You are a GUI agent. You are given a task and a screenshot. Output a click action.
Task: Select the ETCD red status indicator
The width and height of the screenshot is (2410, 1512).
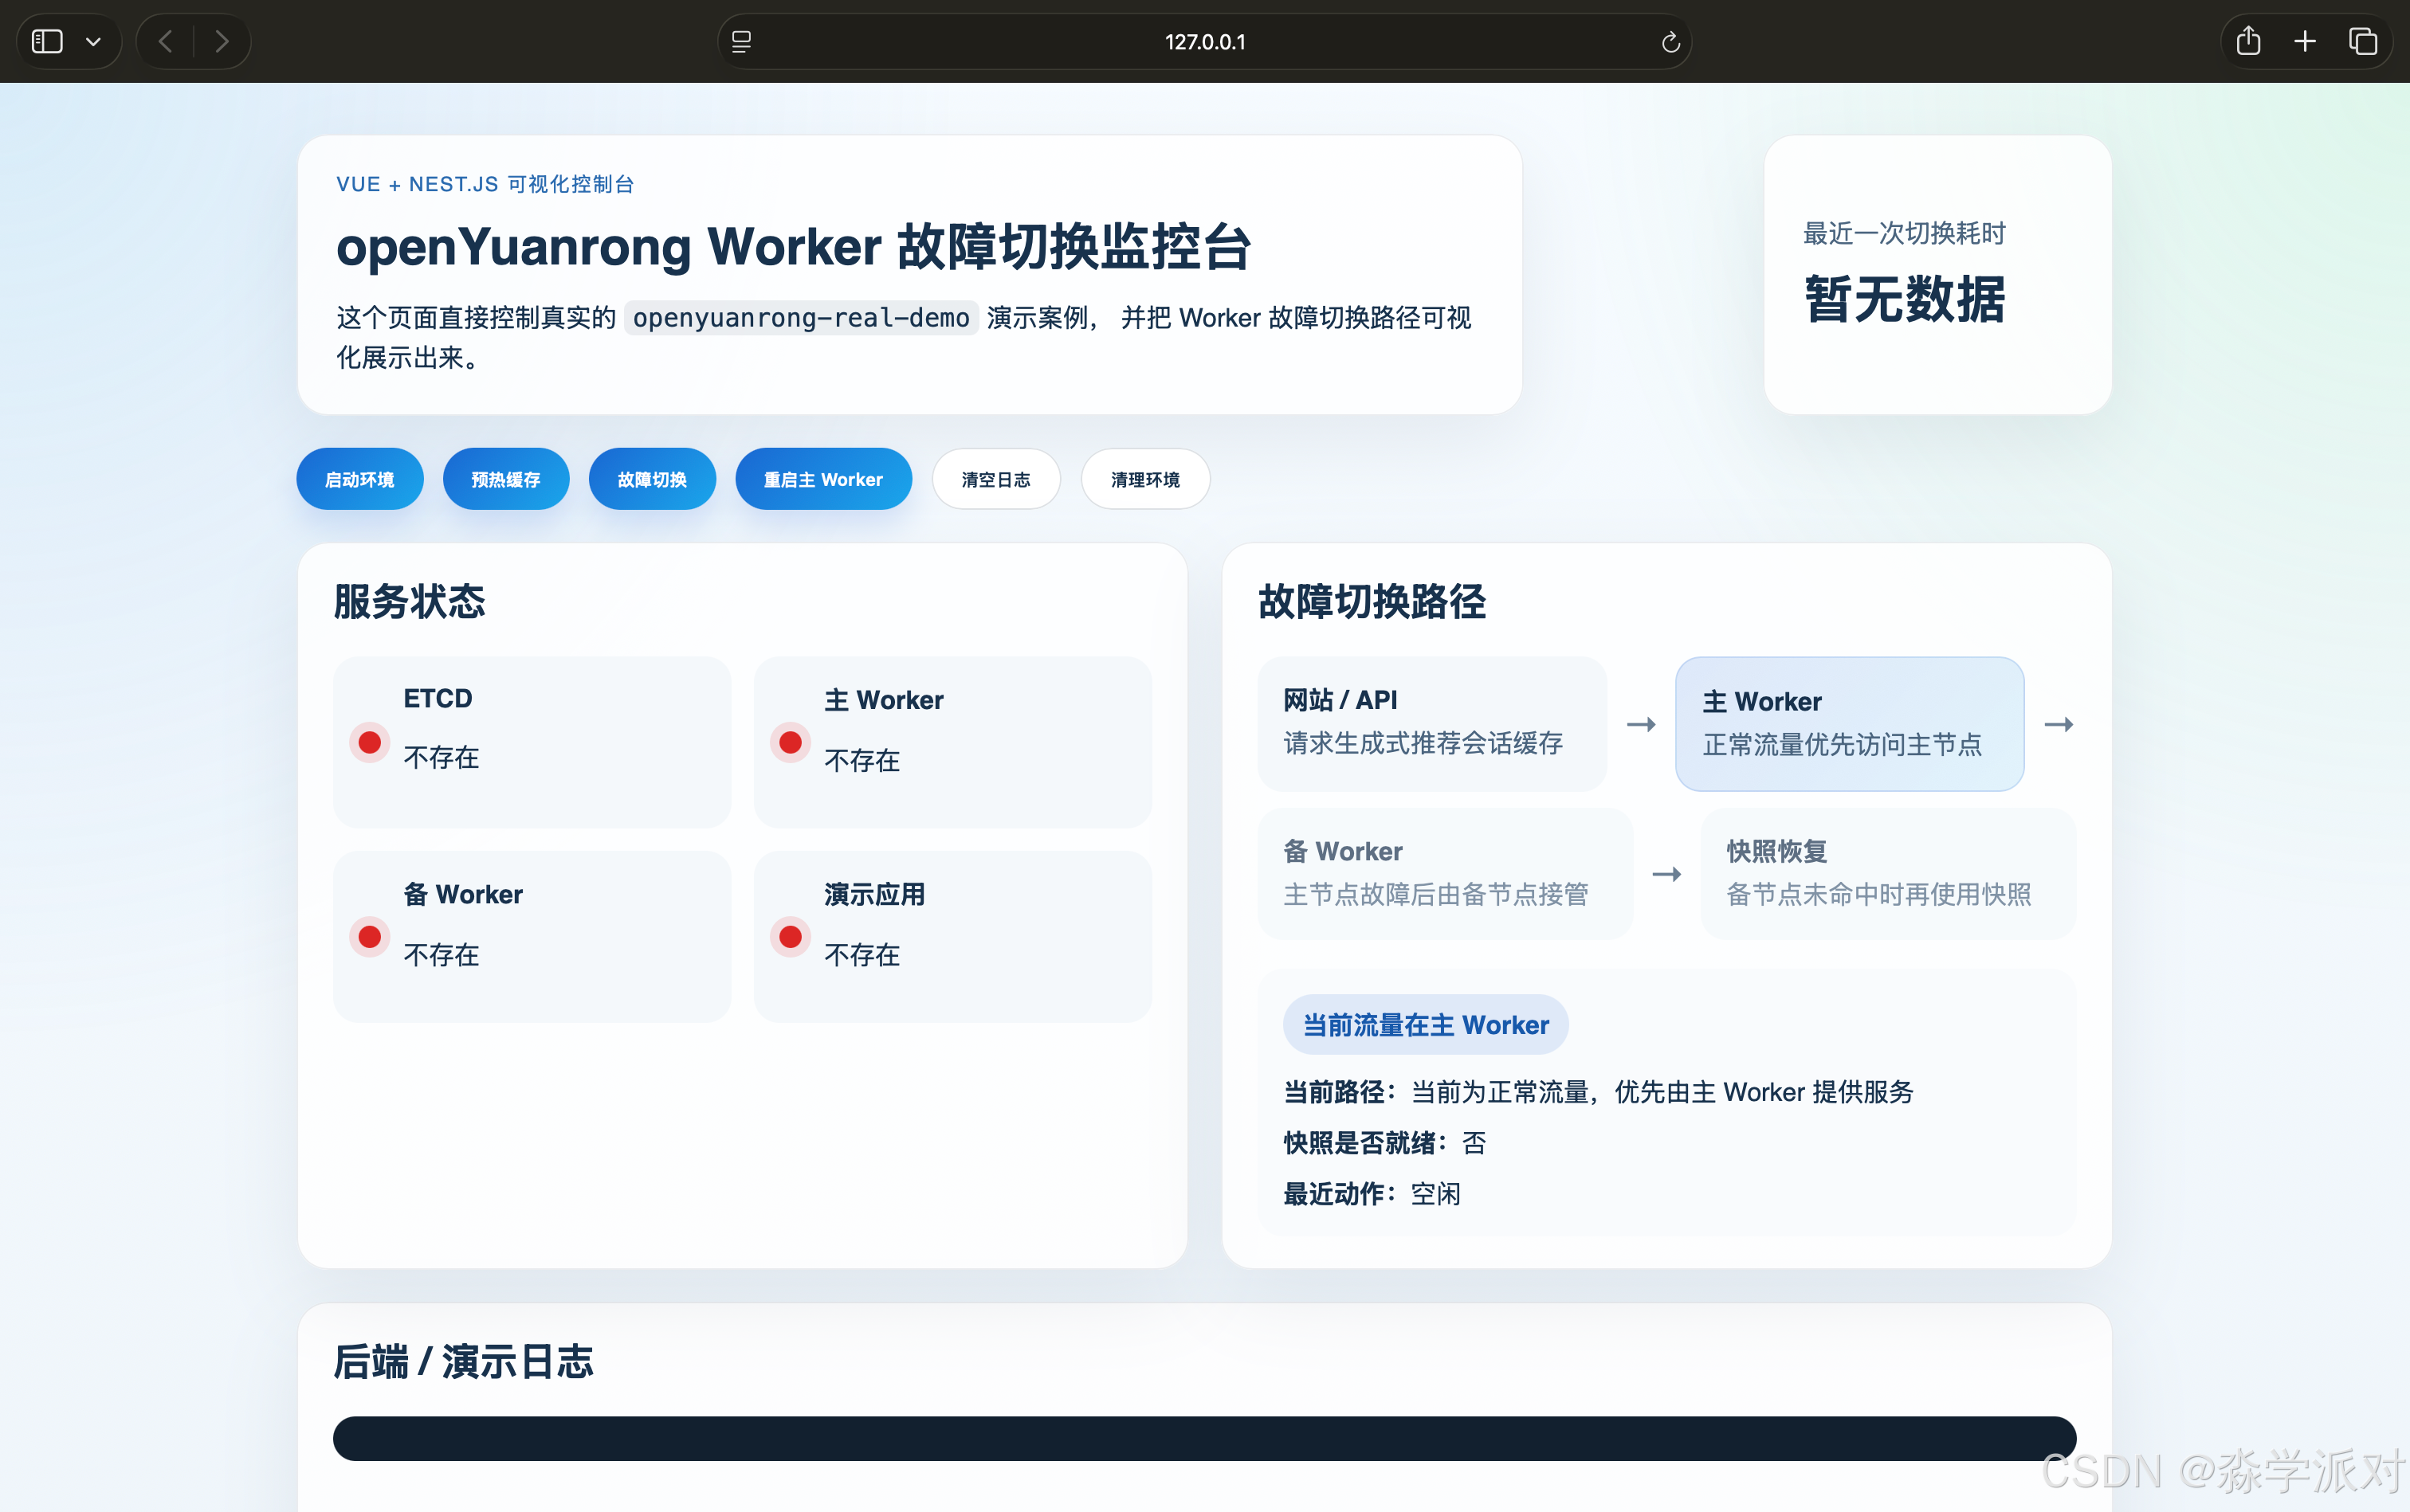369,742
